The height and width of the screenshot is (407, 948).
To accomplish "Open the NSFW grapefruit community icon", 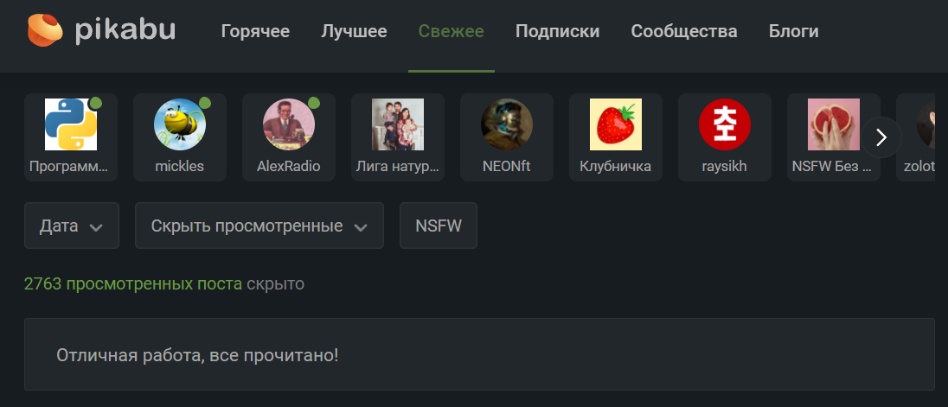I will (x=834, y=124).
